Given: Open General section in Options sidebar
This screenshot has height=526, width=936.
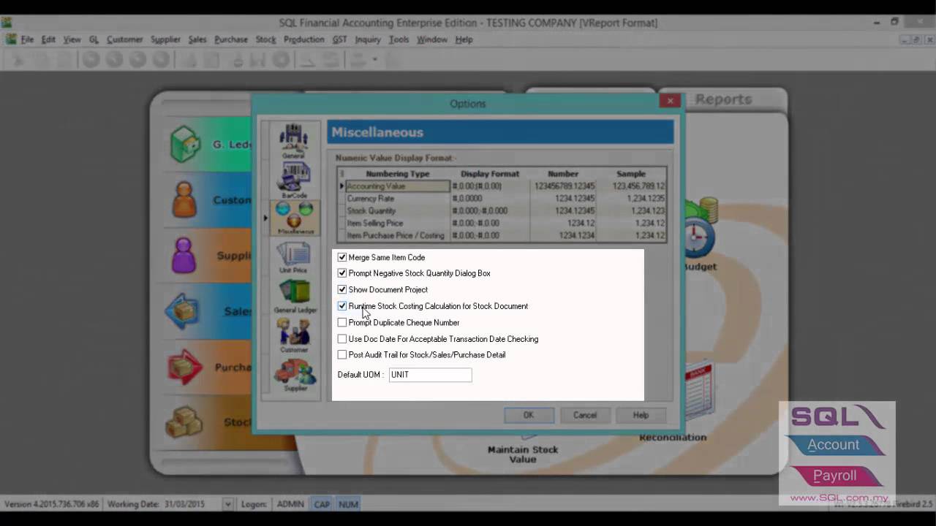Looking at the screenshot, I should [x=293, y=141].
